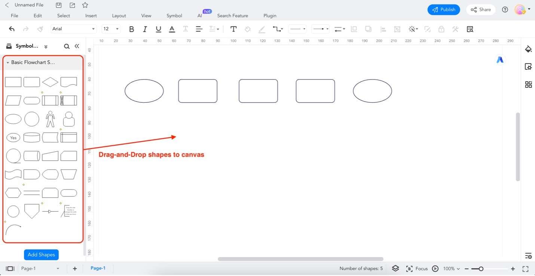Click the zoom slider handle
535x276 pixels.
pyautogui.click(x=481, y=269)
